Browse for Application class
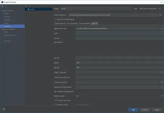This screenshot has width=164, height=113. tap(162, 28)
